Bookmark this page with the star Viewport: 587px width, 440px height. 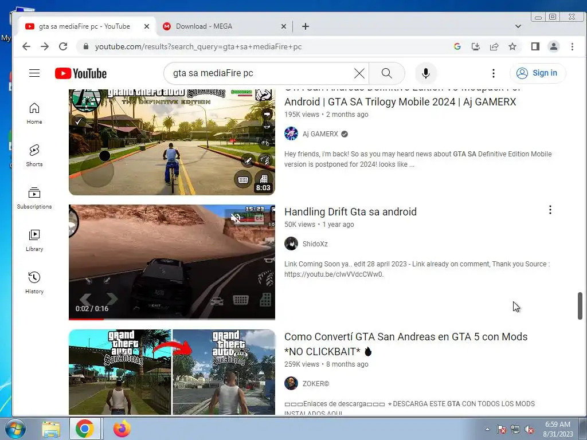(x=512, y=46)
